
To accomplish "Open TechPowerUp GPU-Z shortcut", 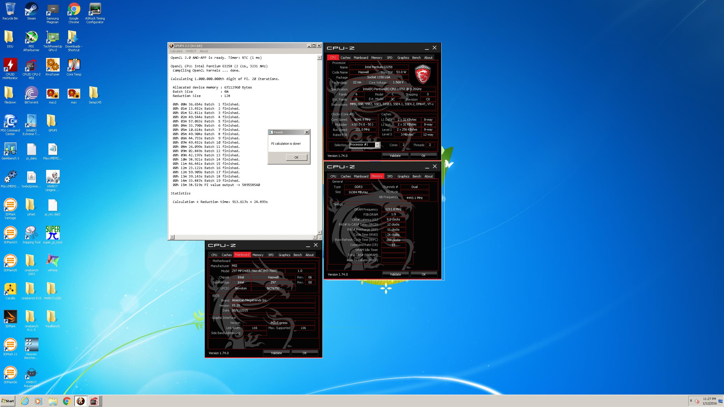I will (x=53, y=41).
